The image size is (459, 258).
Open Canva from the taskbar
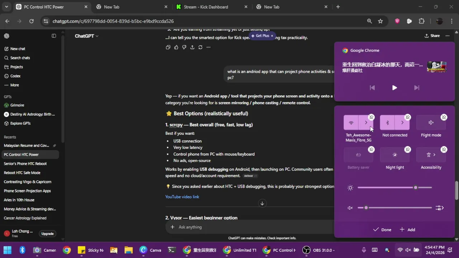151,250
